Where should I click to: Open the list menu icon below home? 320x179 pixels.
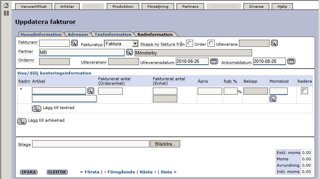pos(6,13)
